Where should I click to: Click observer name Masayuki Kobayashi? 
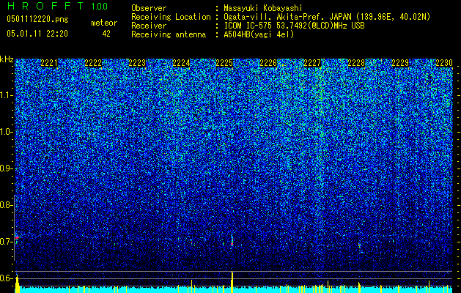[x=262, y=8]
